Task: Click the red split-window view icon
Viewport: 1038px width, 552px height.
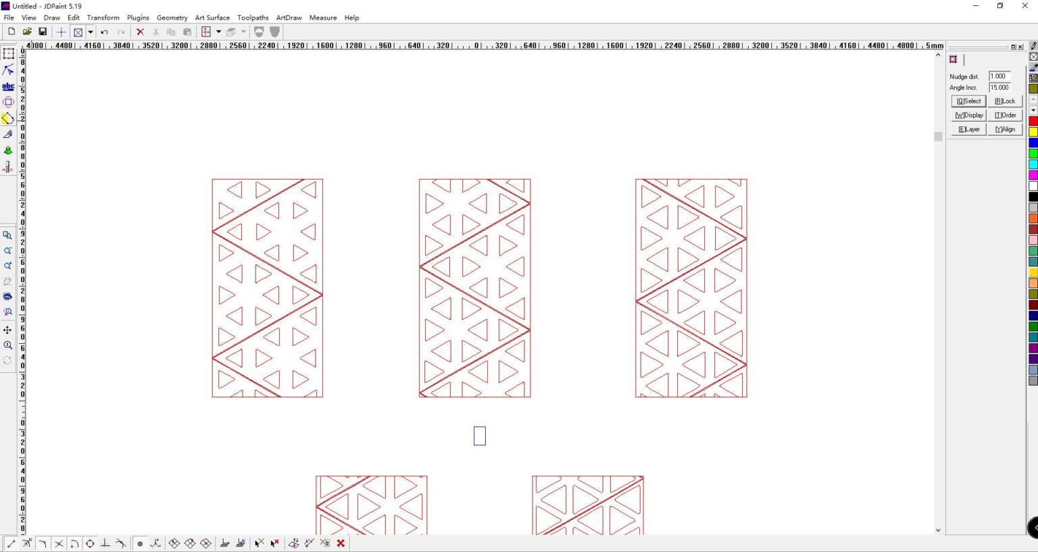Action: (206, 32)
